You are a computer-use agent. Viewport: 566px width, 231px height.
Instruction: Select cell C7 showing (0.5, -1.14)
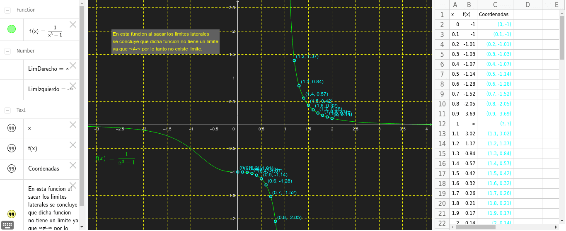[x=495, y=74]
